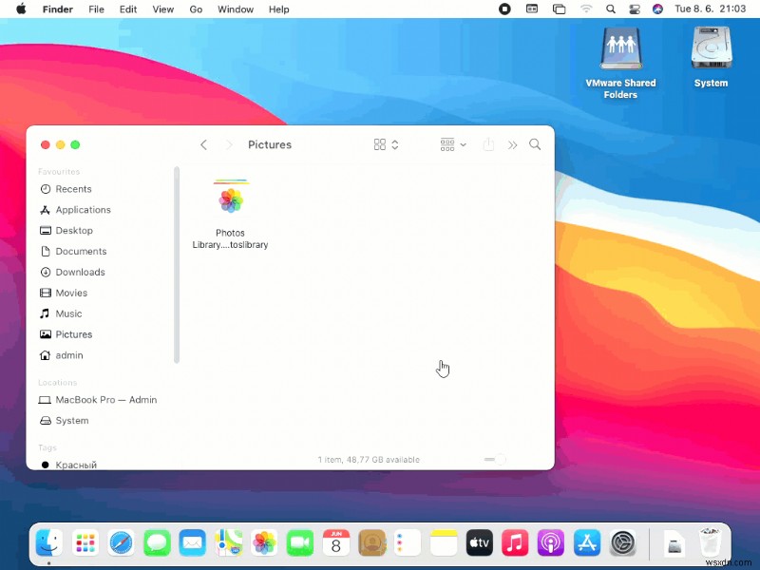Open the View menu in the menu bar
This screenshot has height=570, width=760.
pyautogui.click(x=162, y=9)
